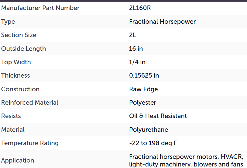Select the Manufacturer Part Number label
The height and width of the screenshot is (168, 247).
(40, 8)
